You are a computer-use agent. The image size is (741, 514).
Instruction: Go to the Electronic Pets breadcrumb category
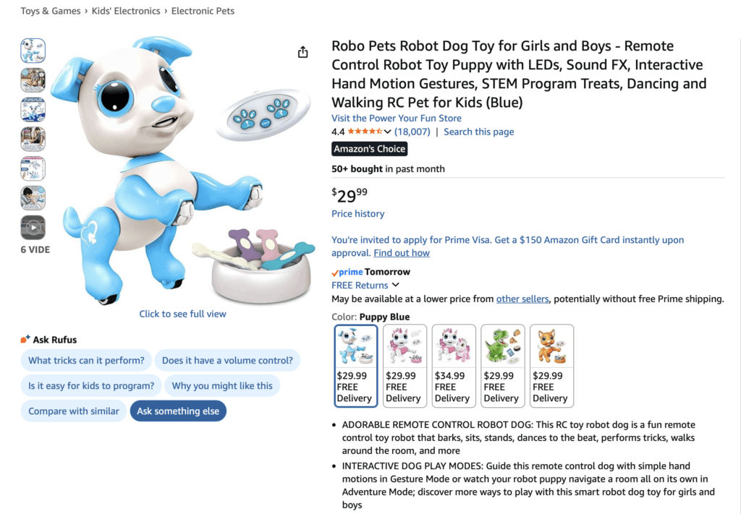[x=203, y=10]
